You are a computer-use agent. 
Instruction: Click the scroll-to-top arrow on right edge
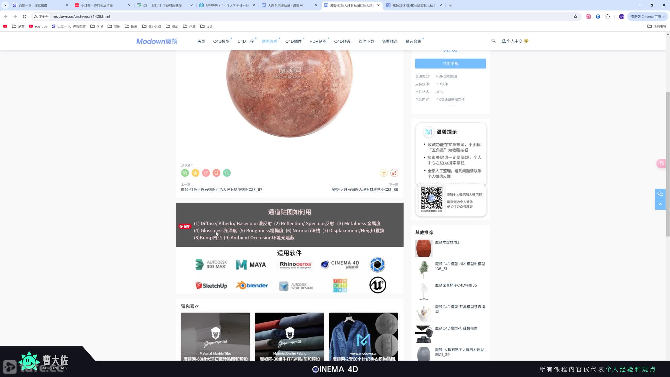[661, 204]
